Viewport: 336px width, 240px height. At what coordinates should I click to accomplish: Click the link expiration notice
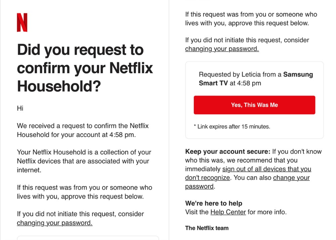(232, 127)
